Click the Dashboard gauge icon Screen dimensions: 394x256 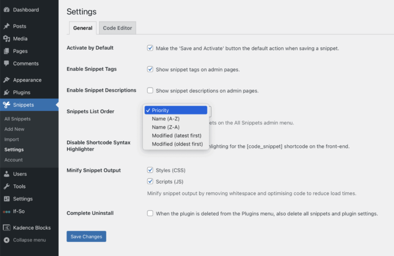pos(6,10)
